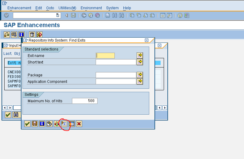Click the Maximum No. of Hits field
This screenshot has width=244, height=159.
85,101
